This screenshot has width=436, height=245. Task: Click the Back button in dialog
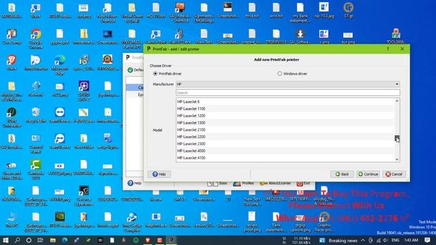(342, 174)
